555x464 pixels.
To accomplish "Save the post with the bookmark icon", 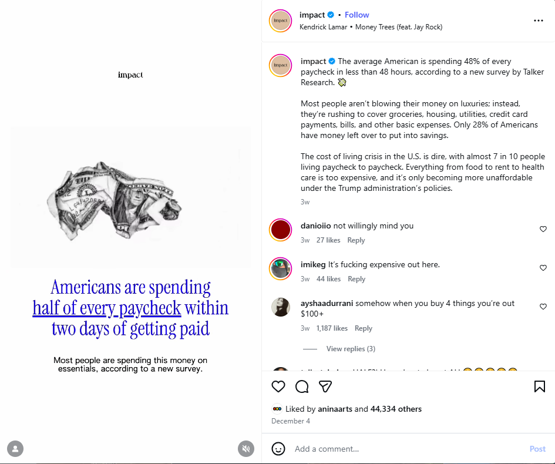I will (539, 386).
